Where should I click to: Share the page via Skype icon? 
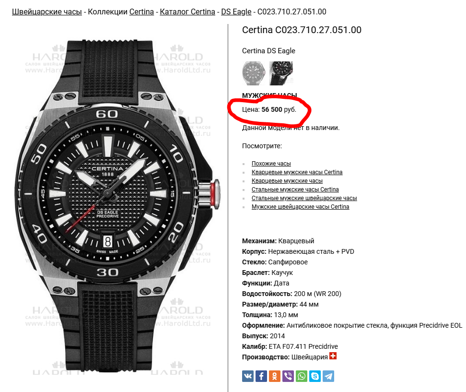click(x=315, y=376)
